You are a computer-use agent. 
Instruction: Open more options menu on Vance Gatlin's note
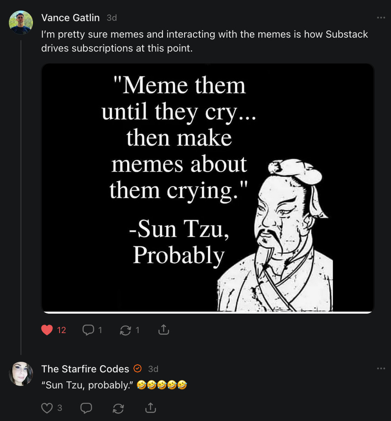pos(381,18)
